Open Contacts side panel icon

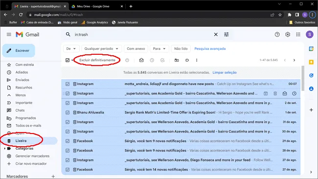(311, 89)
